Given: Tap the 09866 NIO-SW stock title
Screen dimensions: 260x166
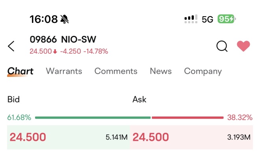Looking at the screenshot, I should click(63, 39).
